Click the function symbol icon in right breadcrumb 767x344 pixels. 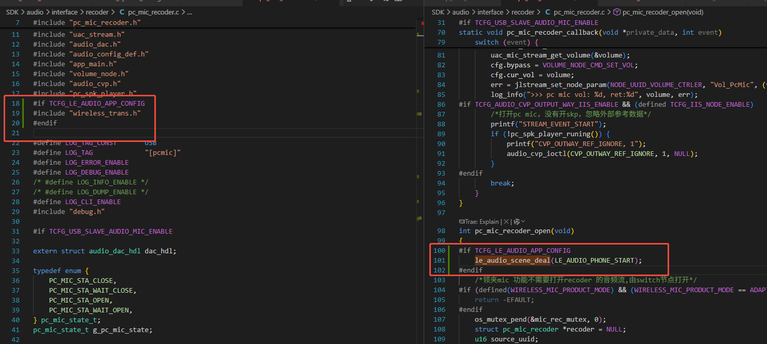[x=617, y=12]
